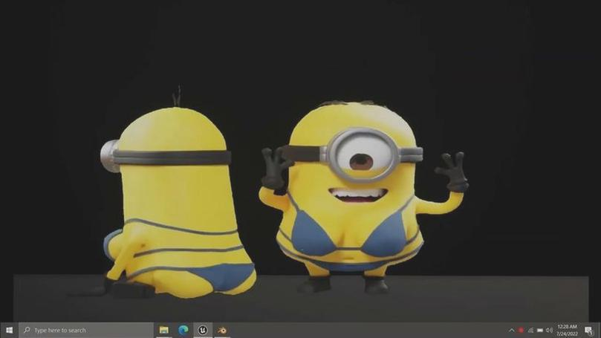Open the Wi-Fi network flyout
601x338 pixels.
[530, 330]
